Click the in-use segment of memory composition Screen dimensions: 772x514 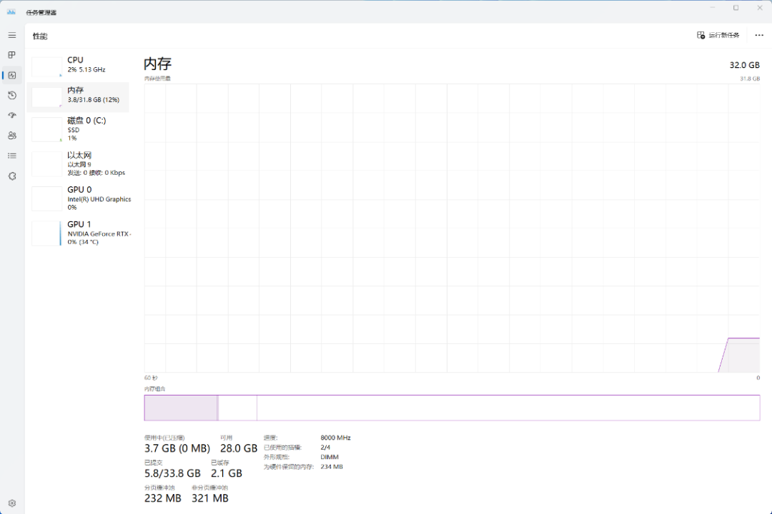(x=181, y=408)
